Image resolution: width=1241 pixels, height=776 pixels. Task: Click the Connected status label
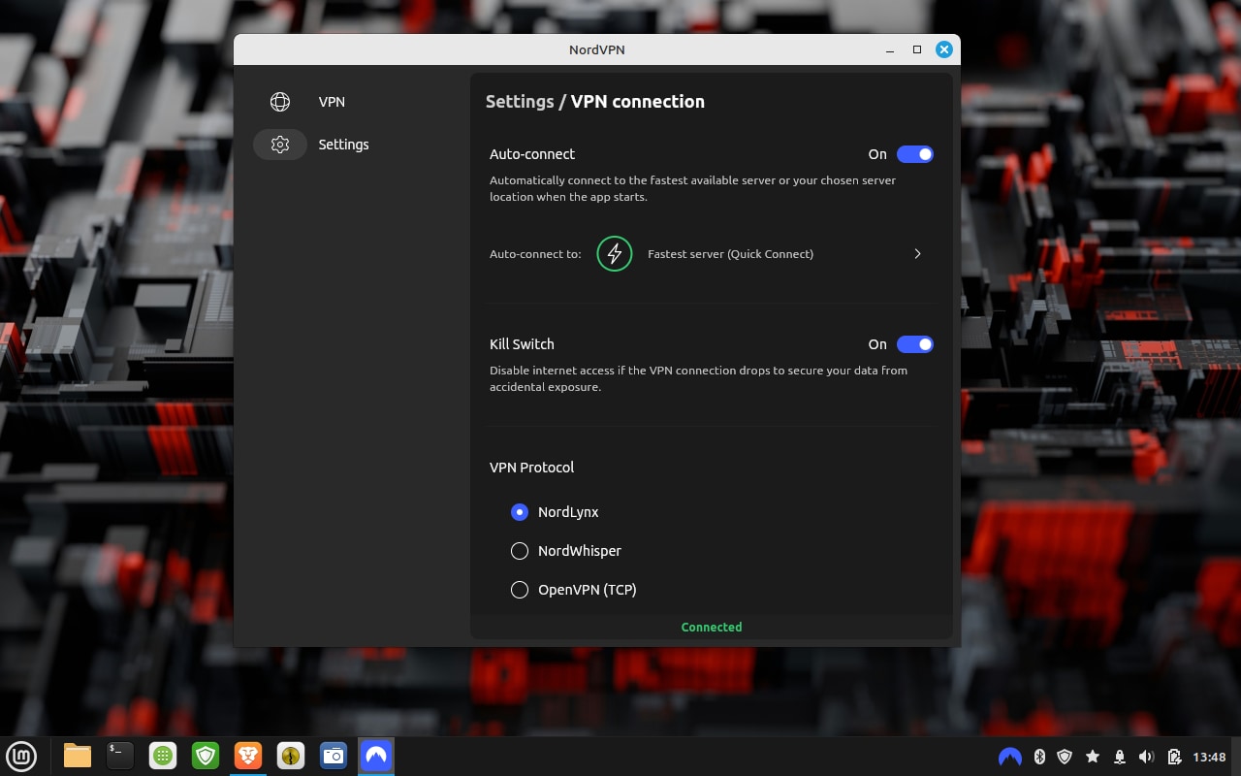(x=712, y=628)
